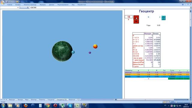Open the round Office button menu
Viewport: 192px width, 108px height.
click(x=2, y=2)
